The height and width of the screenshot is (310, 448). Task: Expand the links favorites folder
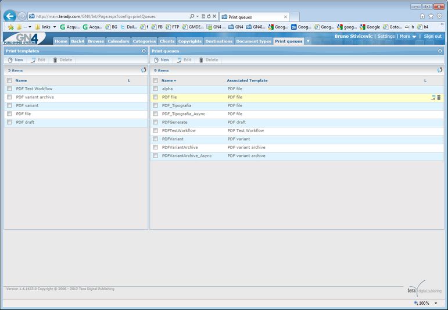pyautogui.click(x=45, y=27)
